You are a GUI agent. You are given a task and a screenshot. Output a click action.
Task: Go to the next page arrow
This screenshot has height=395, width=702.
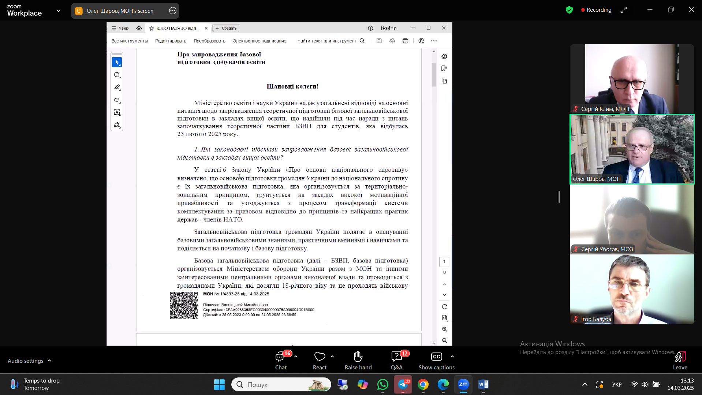pos(444,295)
